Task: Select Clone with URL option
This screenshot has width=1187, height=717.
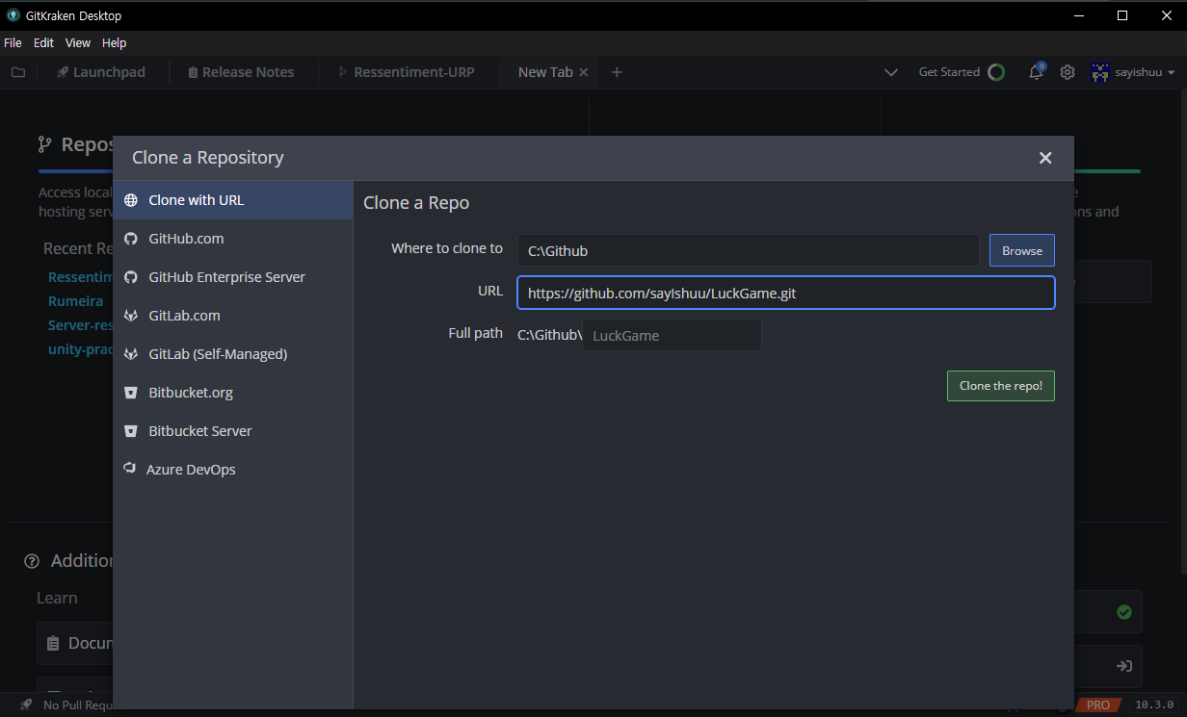Action: (x=232, y=200)
